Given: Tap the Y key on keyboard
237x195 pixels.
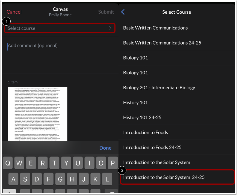Looking at the screenshot, I should point(66,163).
